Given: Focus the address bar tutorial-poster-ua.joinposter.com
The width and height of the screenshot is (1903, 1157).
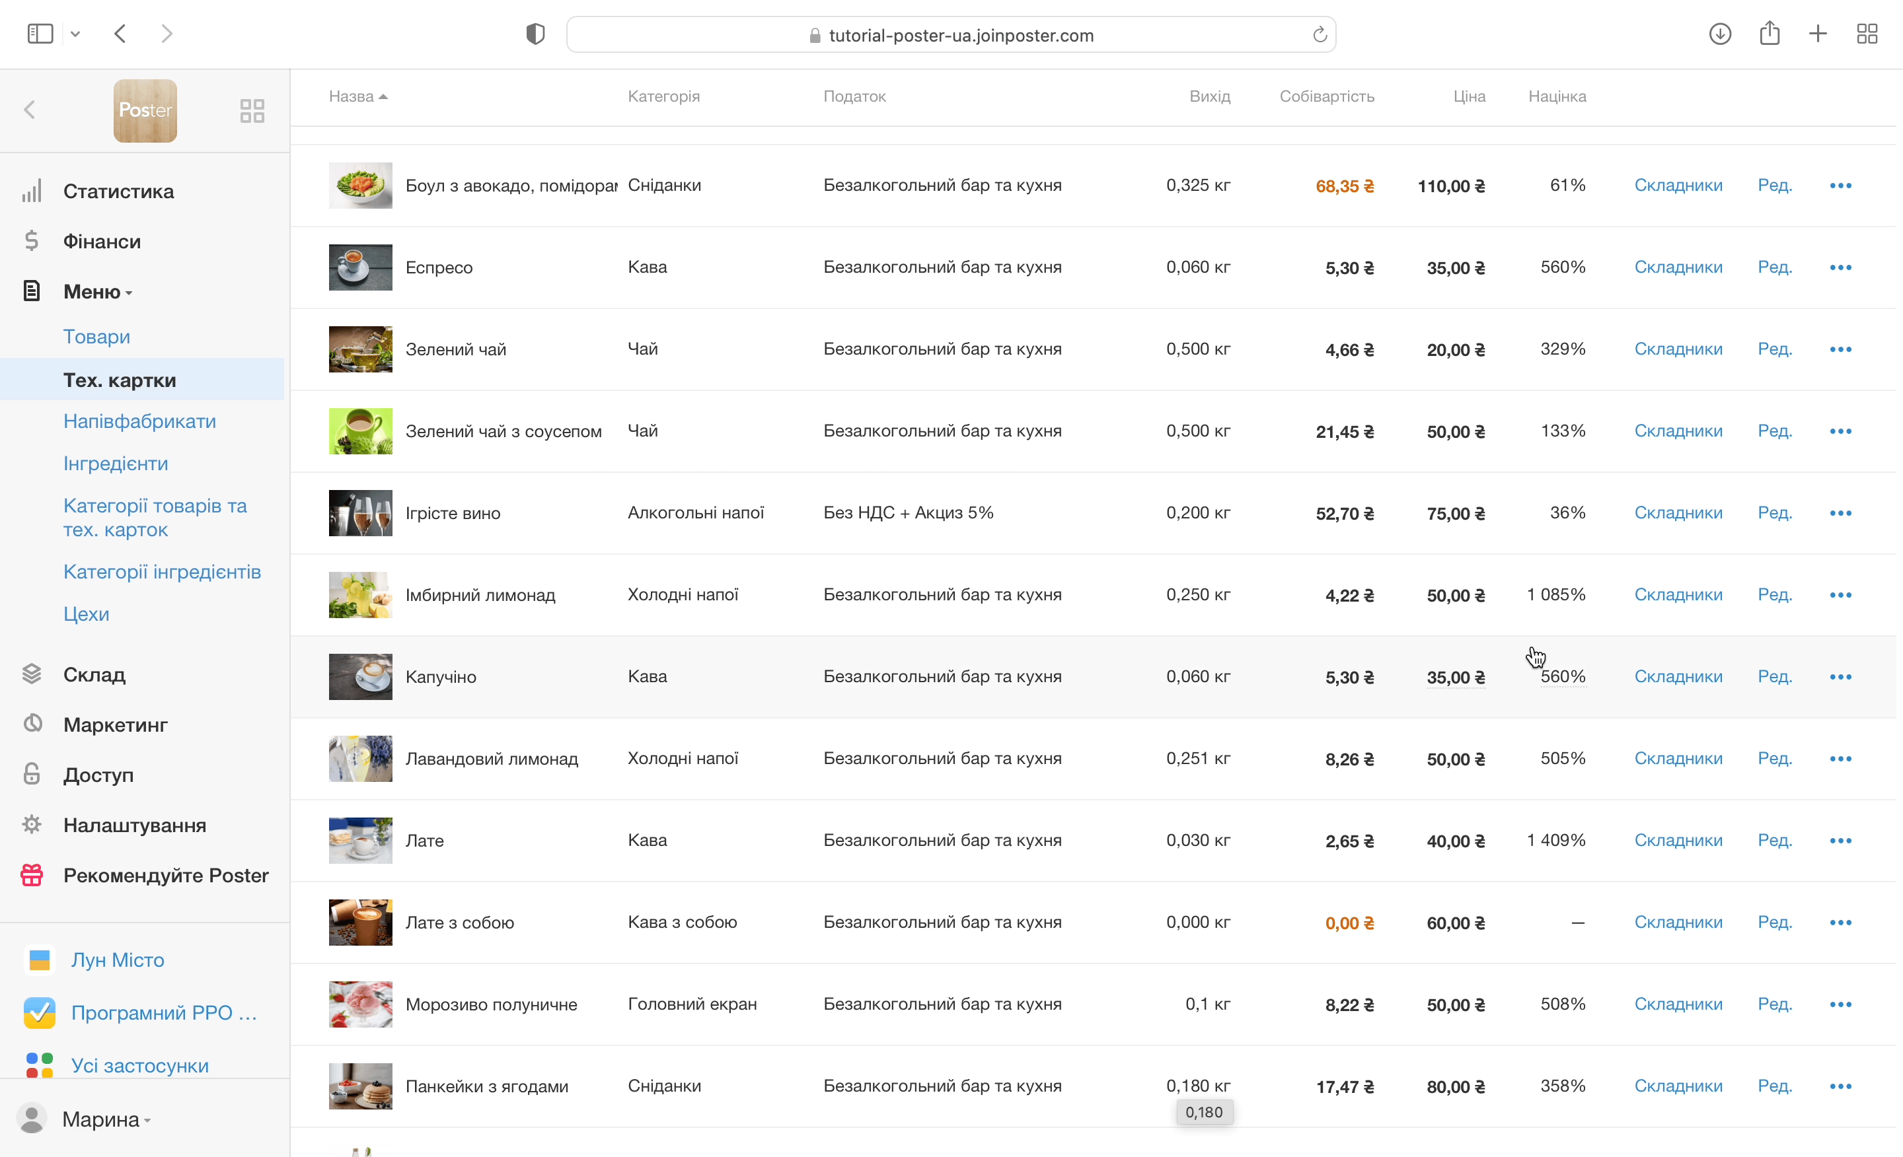Looking at the screenshot, I should 951,35.
